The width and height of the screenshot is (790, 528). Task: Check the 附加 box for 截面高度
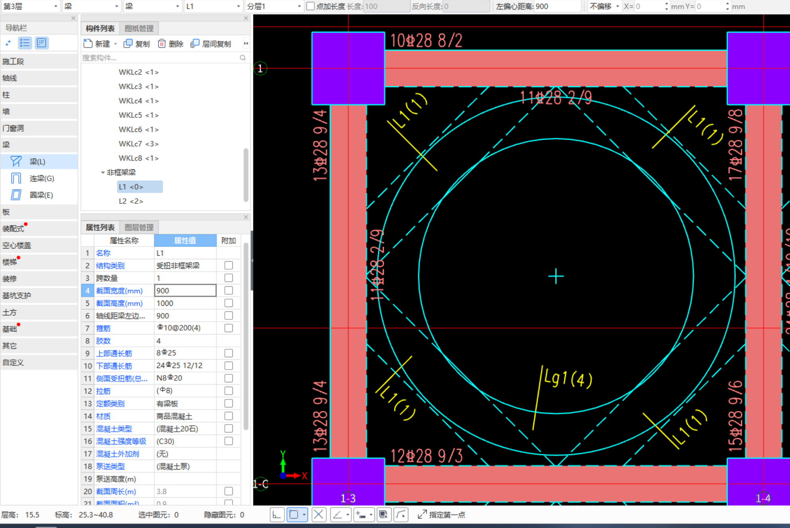pyautogui.click(x=228, y=303)
